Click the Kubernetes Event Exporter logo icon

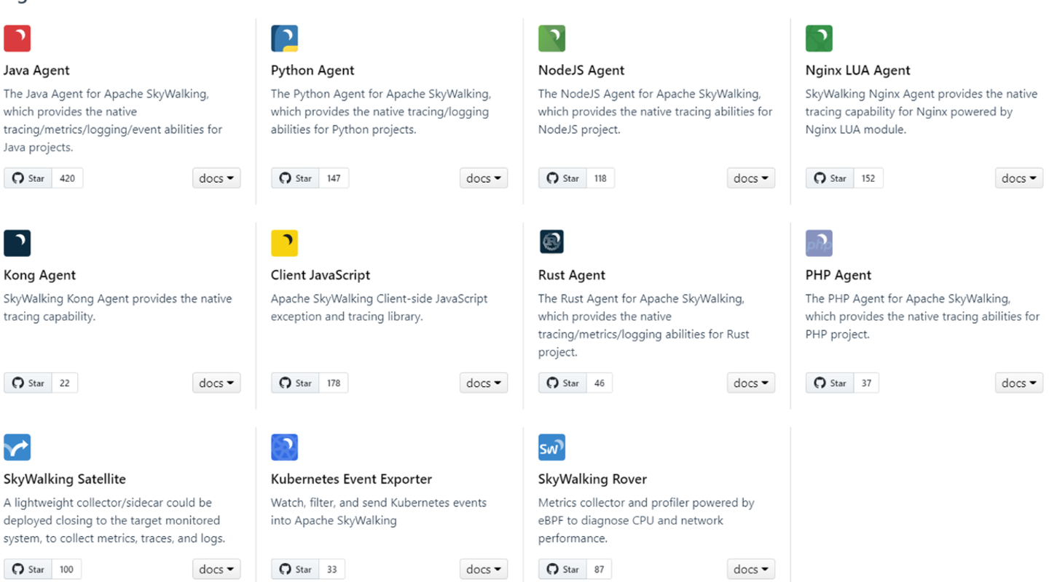[x=284, y=447]
